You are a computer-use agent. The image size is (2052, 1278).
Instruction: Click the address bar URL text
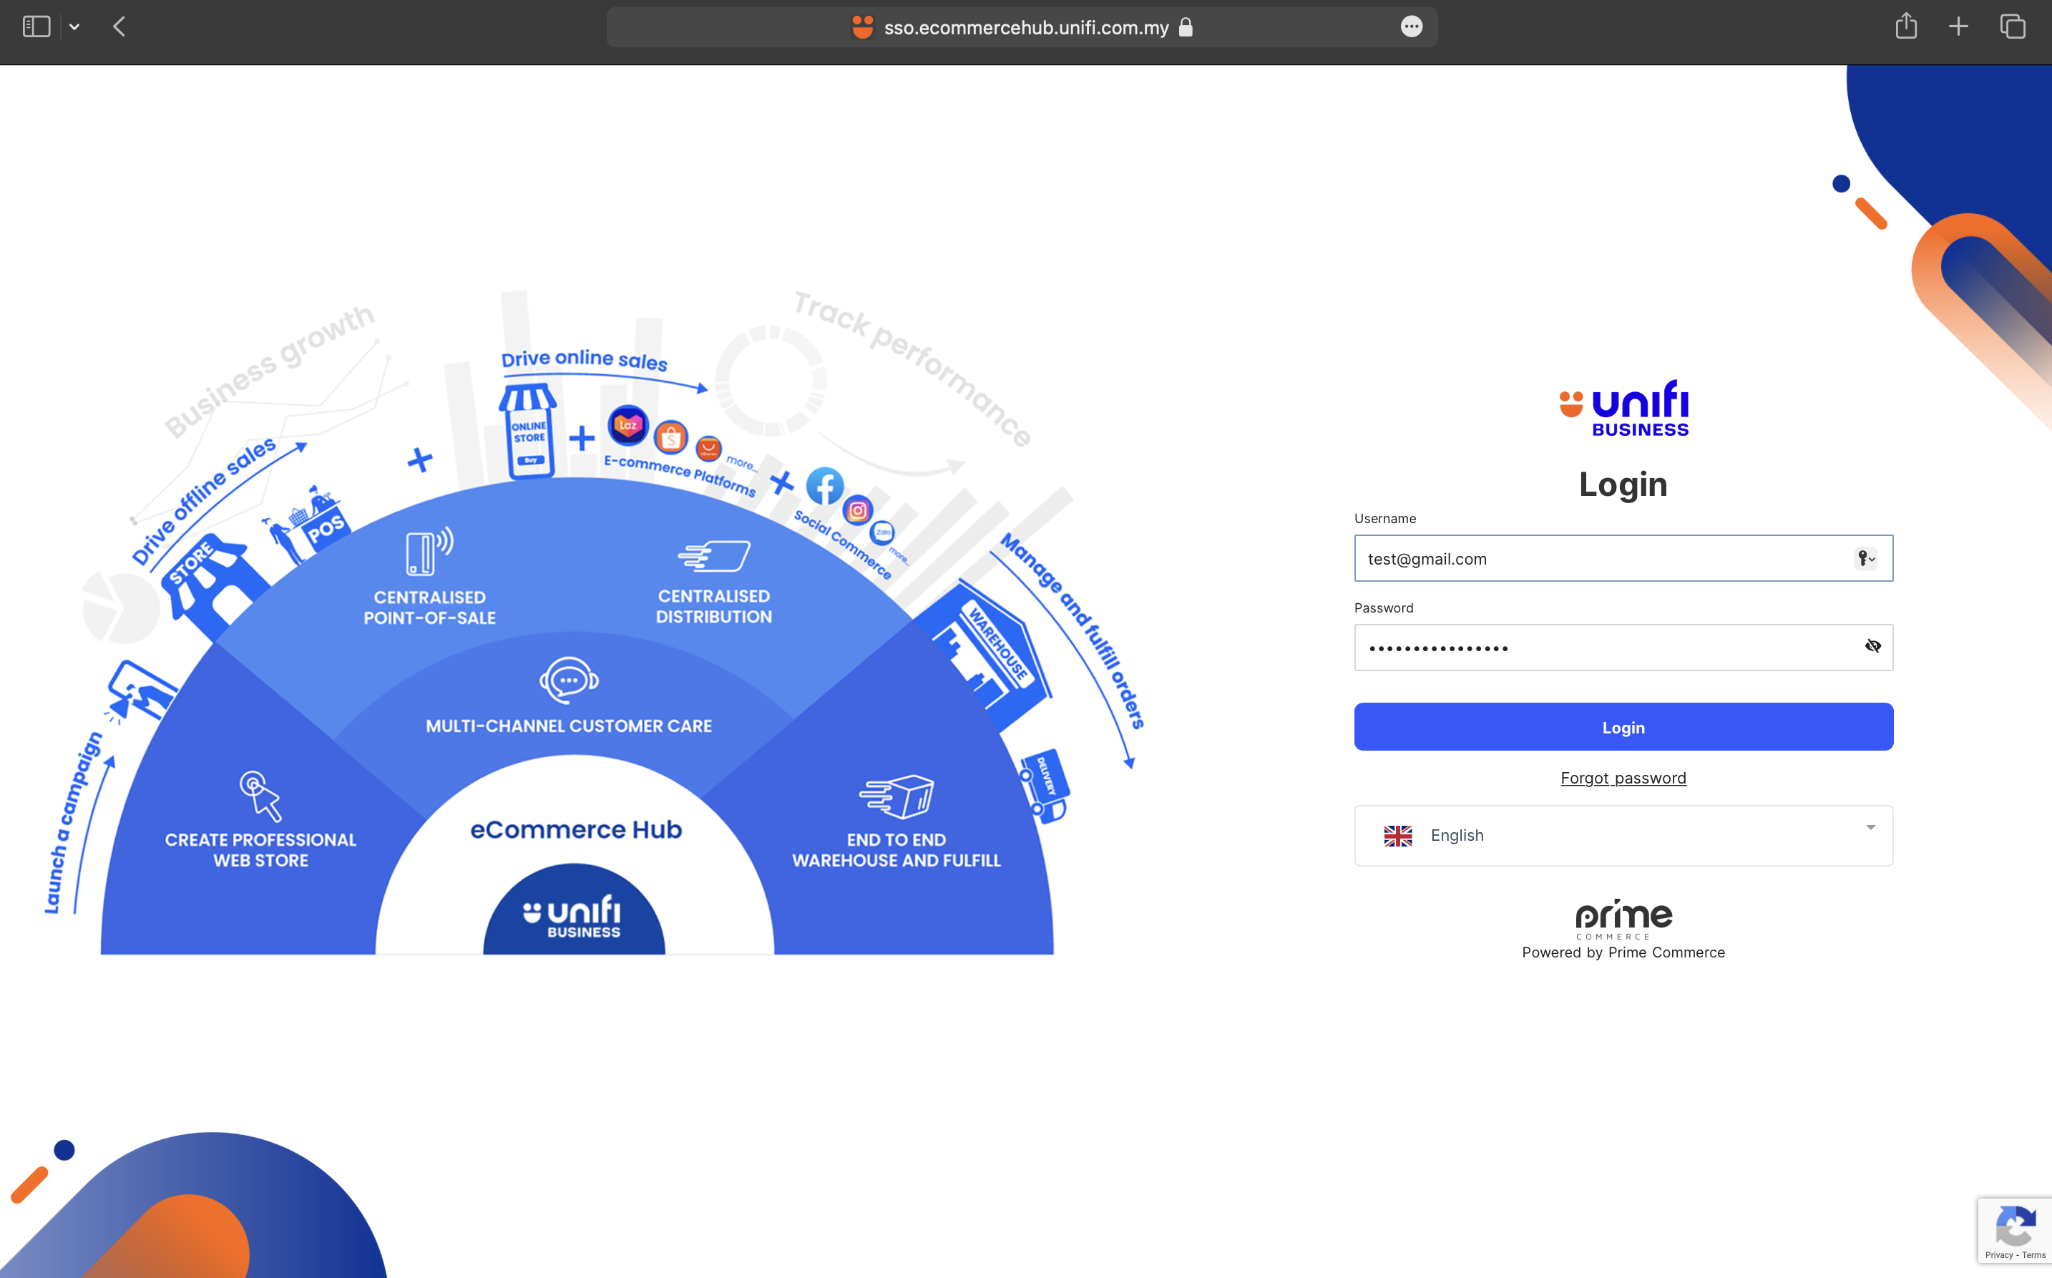click(1026, 28)
